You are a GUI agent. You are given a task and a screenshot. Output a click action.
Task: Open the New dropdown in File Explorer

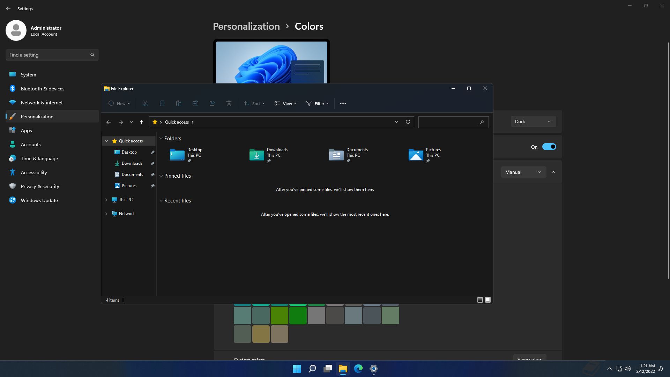tap(119, 103)
